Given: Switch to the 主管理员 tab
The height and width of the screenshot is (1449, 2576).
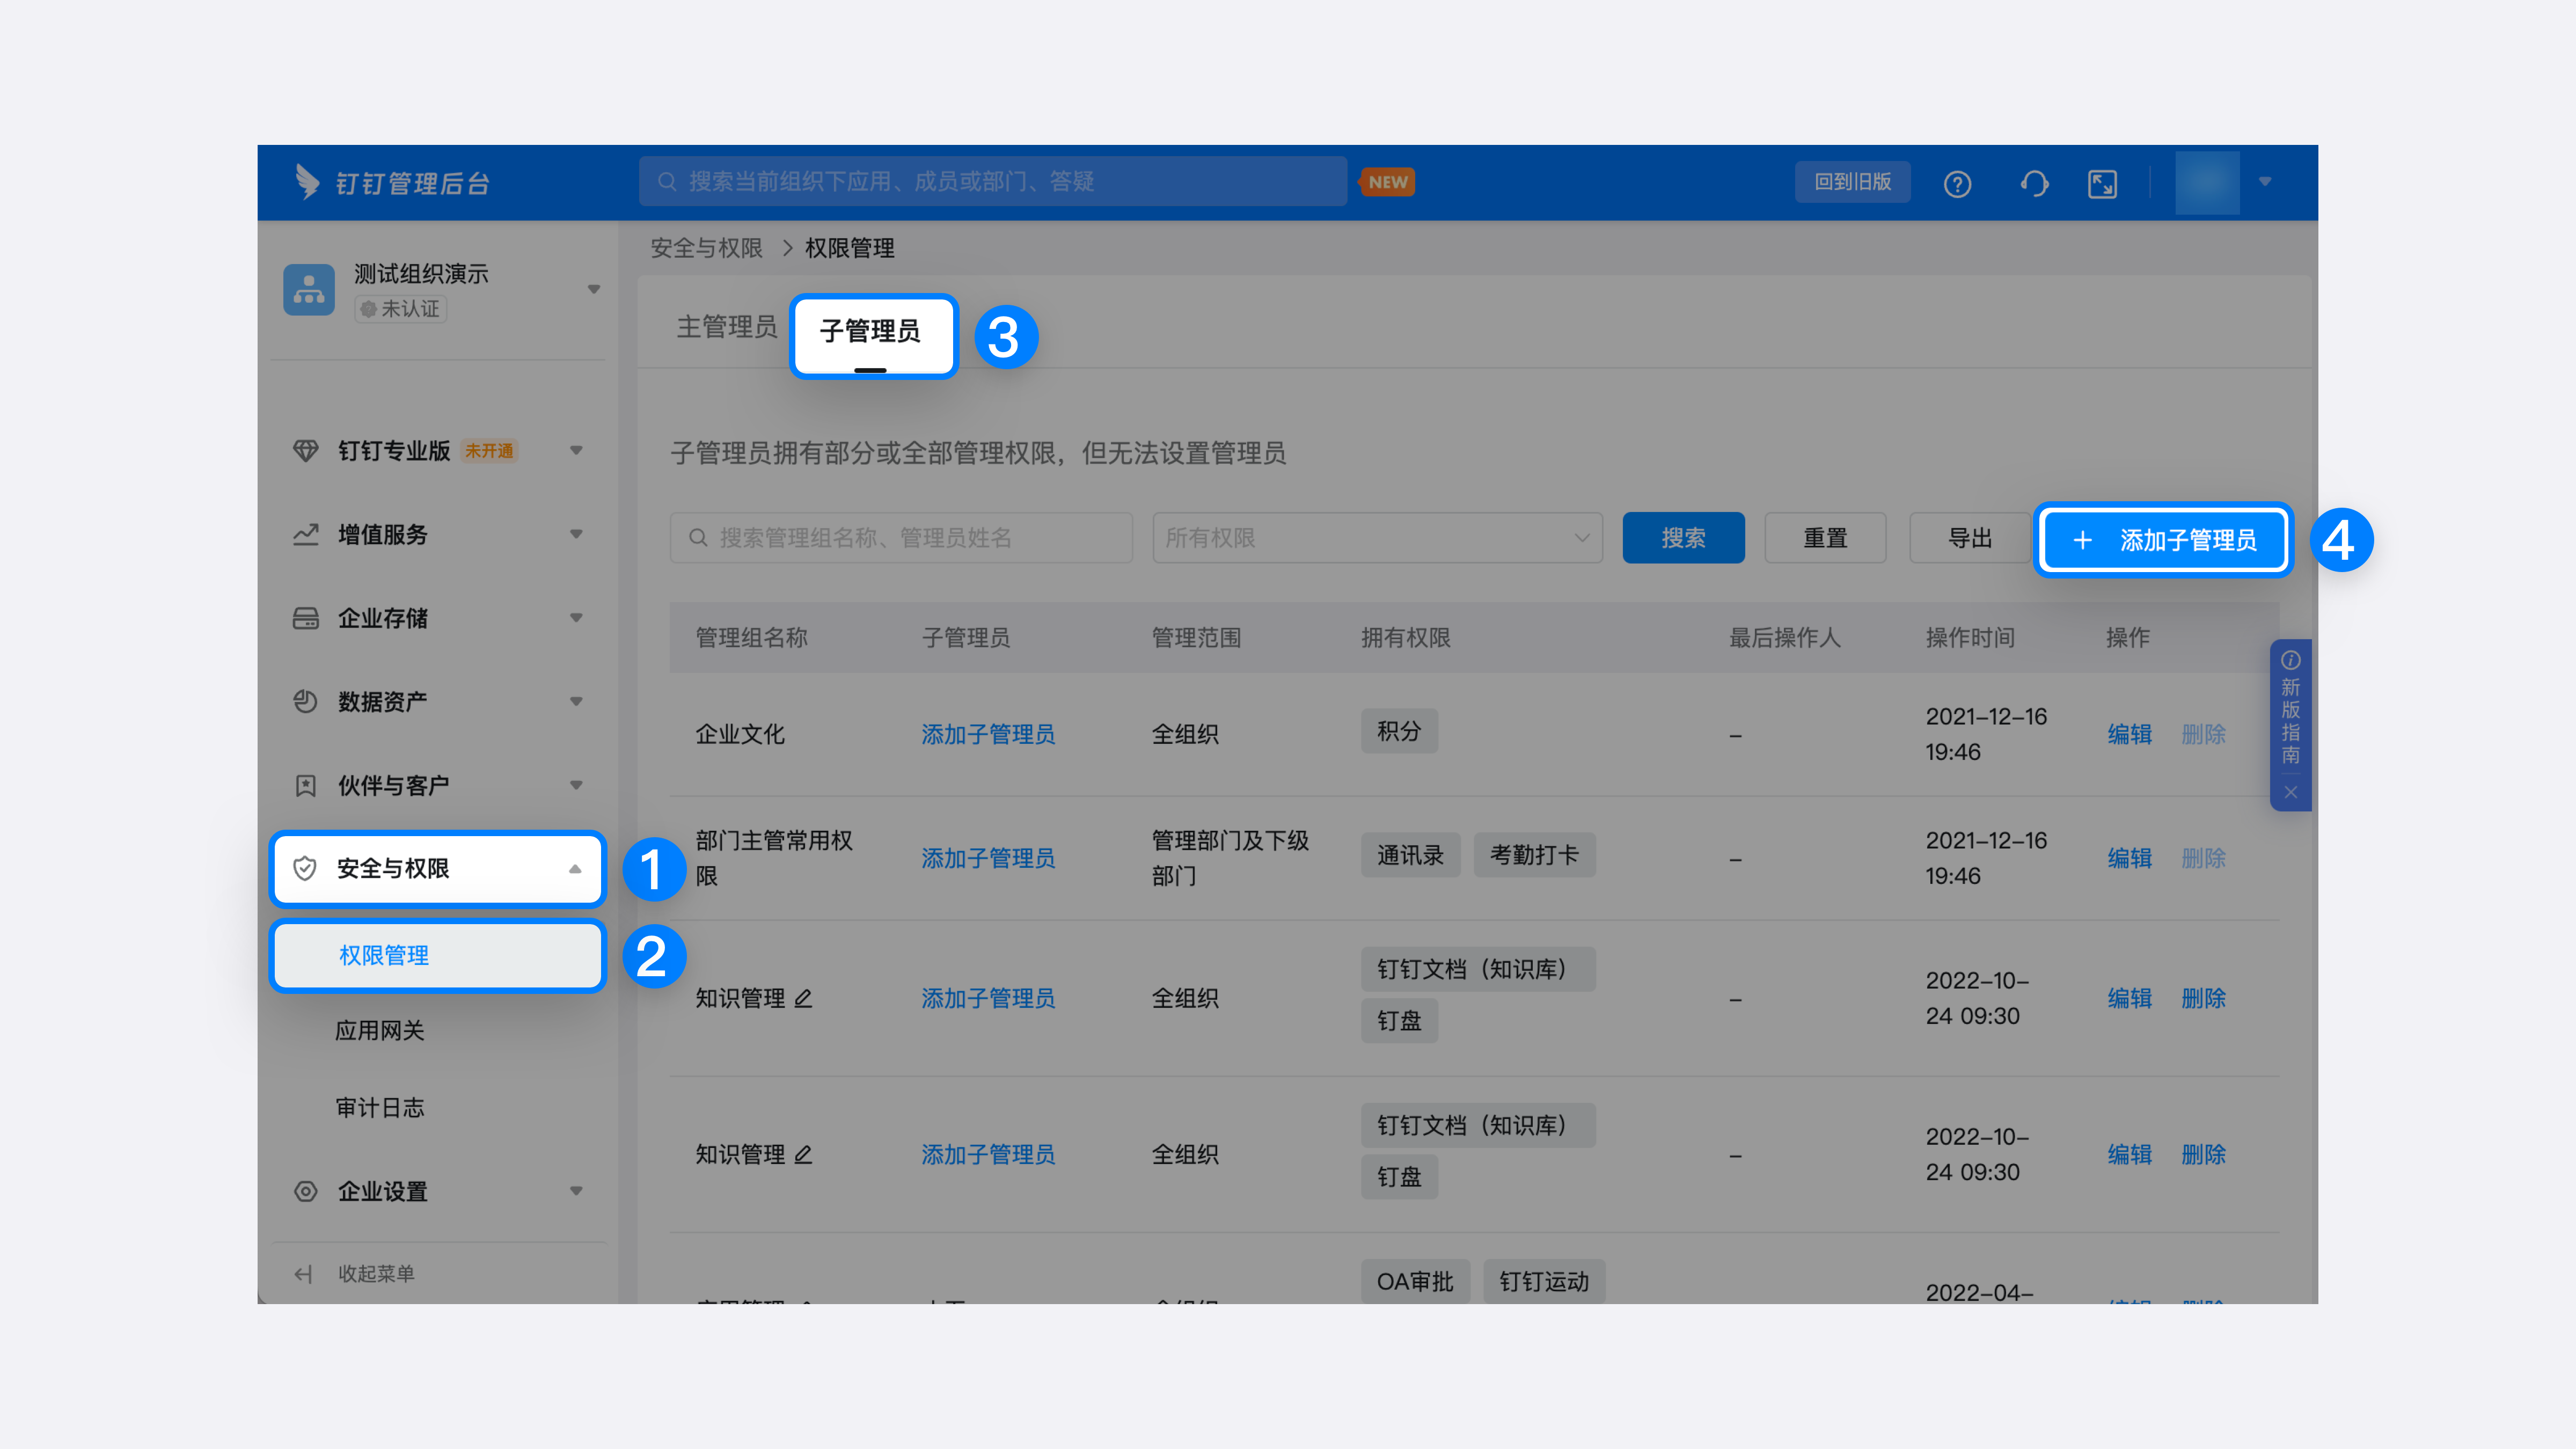Looking at the screenshot, I should [726, 327].
